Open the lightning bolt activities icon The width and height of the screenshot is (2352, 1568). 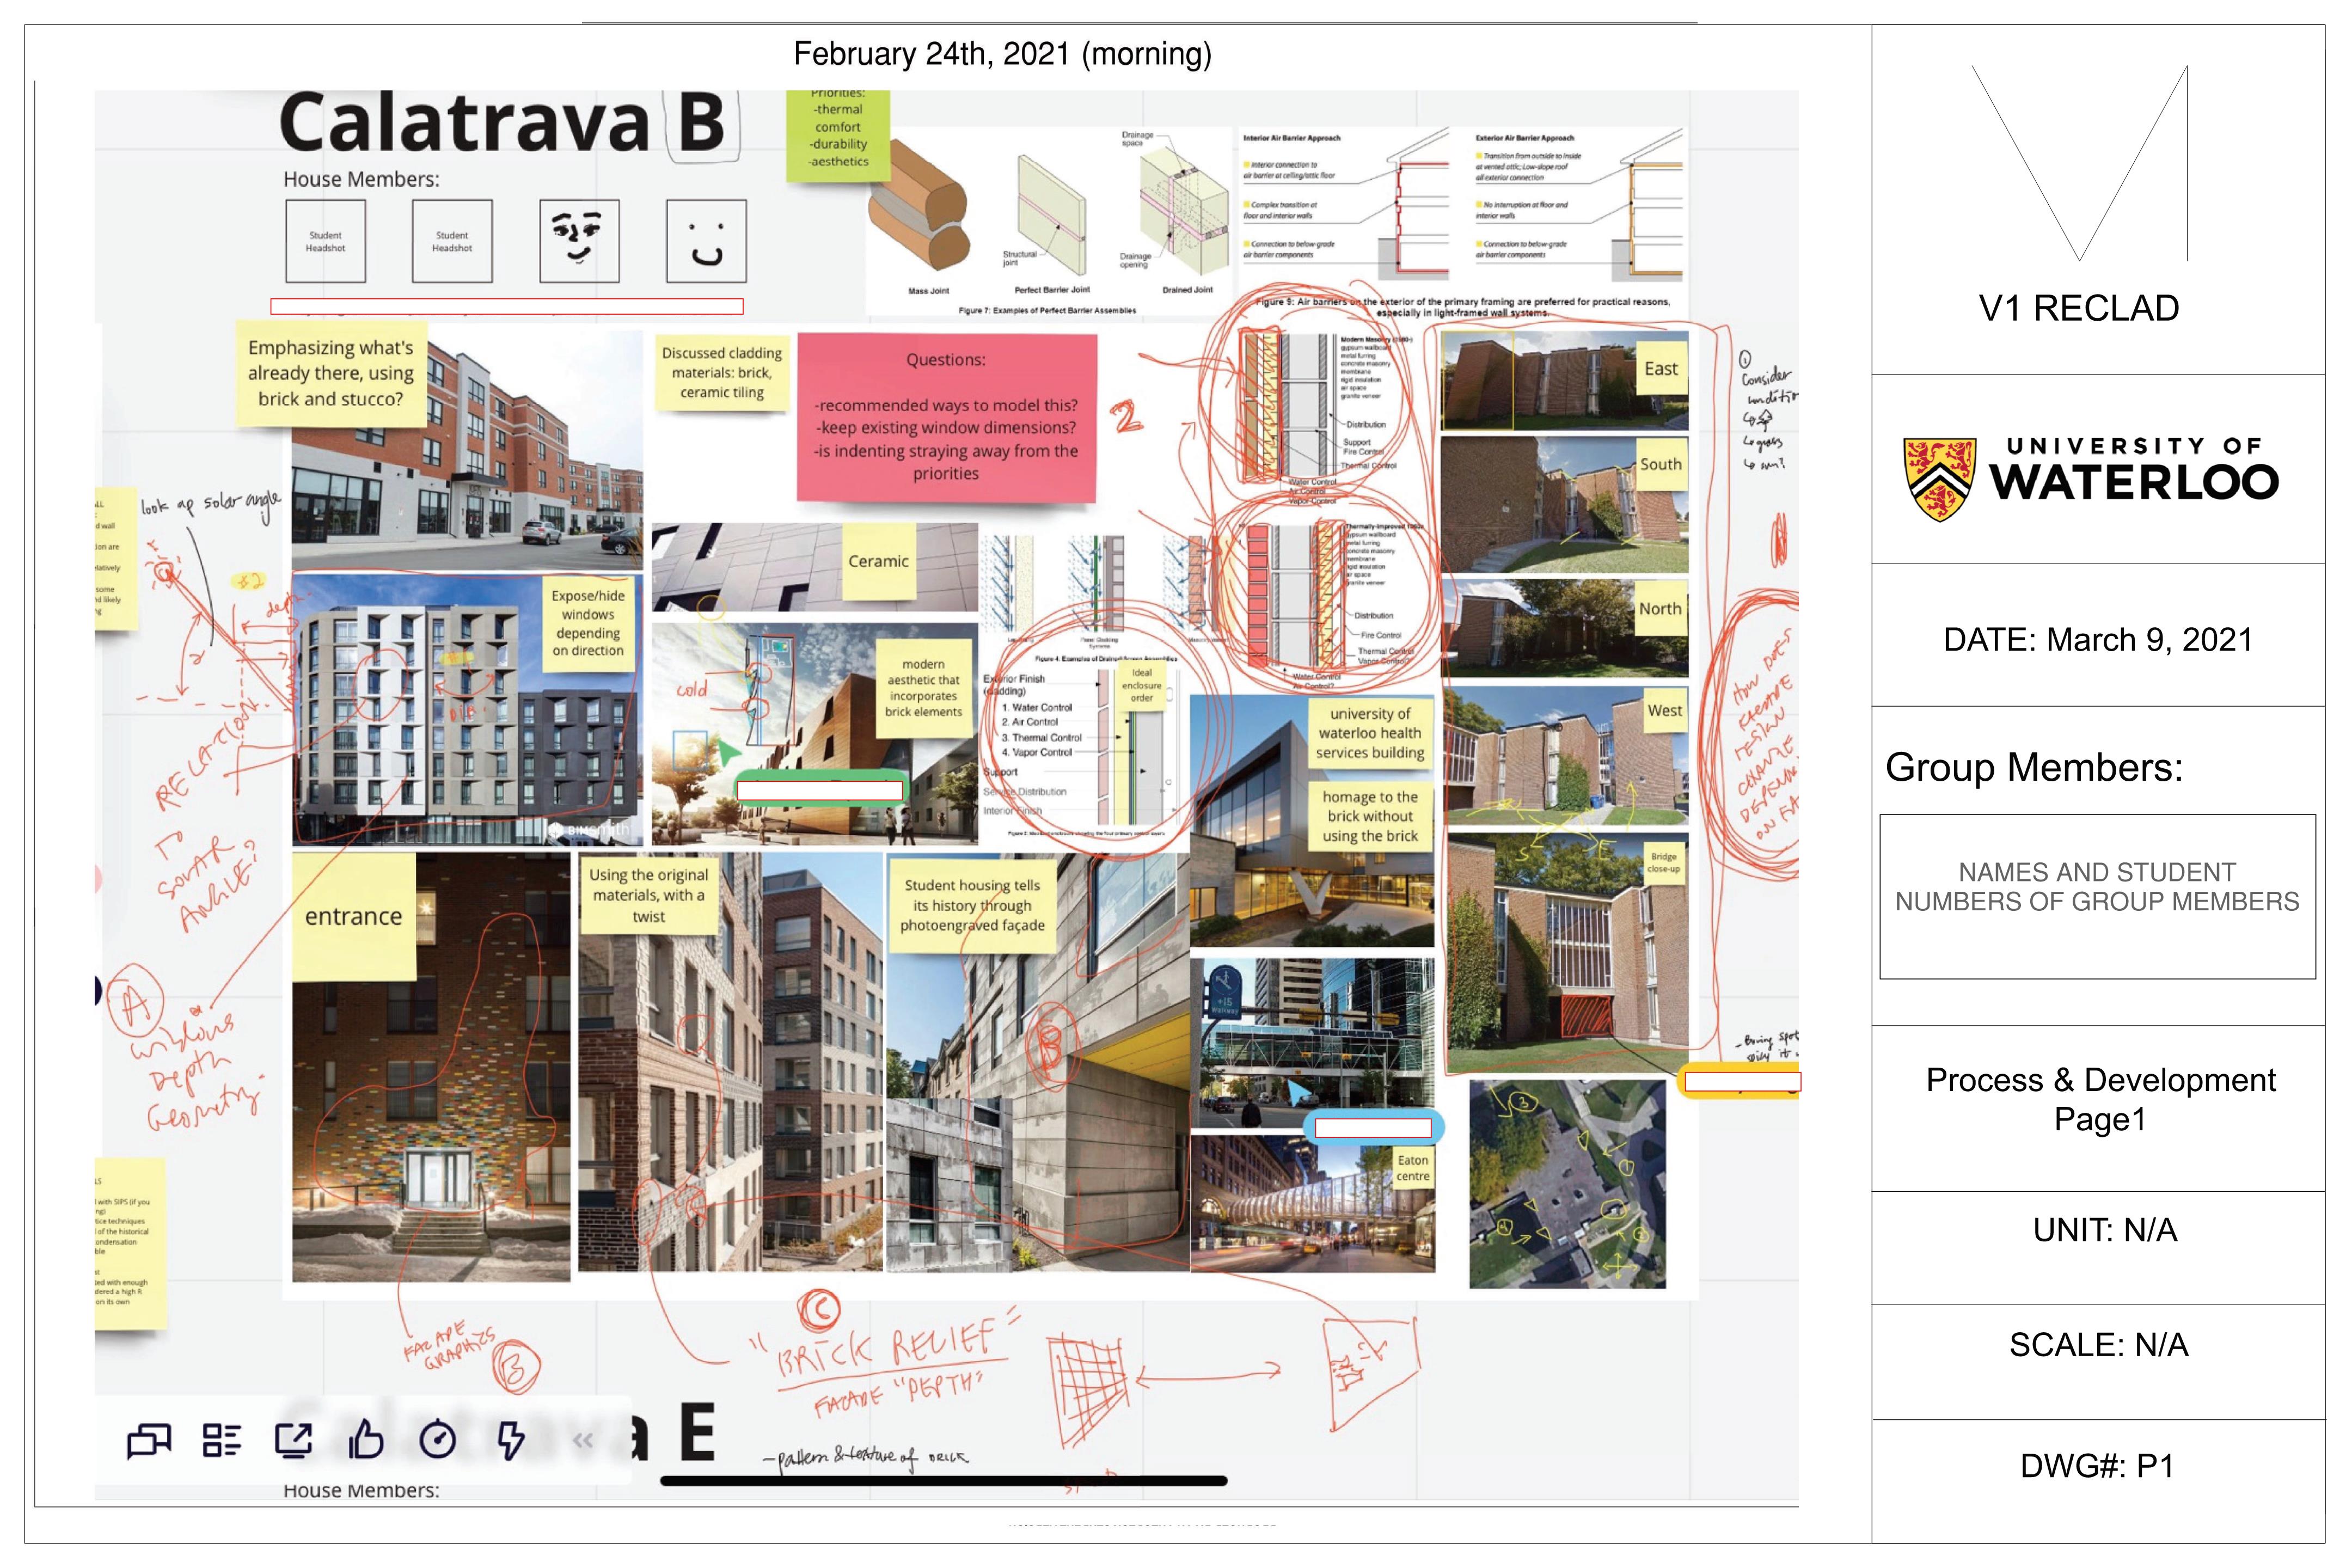click(x=511, y=1440)
